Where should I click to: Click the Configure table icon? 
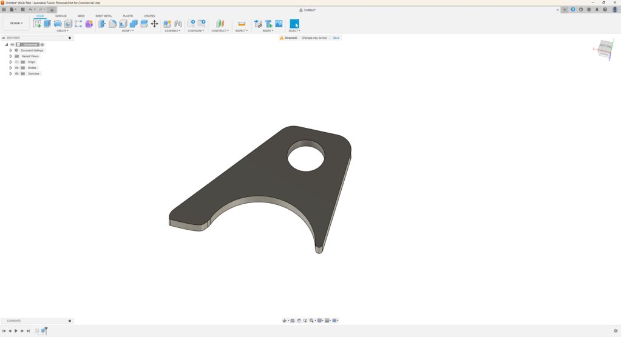[202, 24]
